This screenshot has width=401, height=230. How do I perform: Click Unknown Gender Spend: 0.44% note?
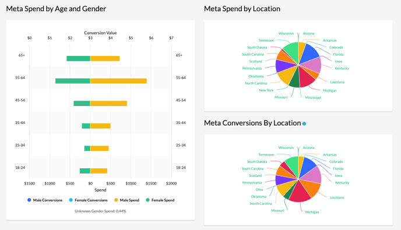click(100, 211)
